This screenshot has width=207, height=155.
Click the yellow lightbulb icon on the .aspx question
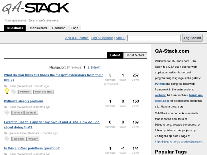[7, 91]
